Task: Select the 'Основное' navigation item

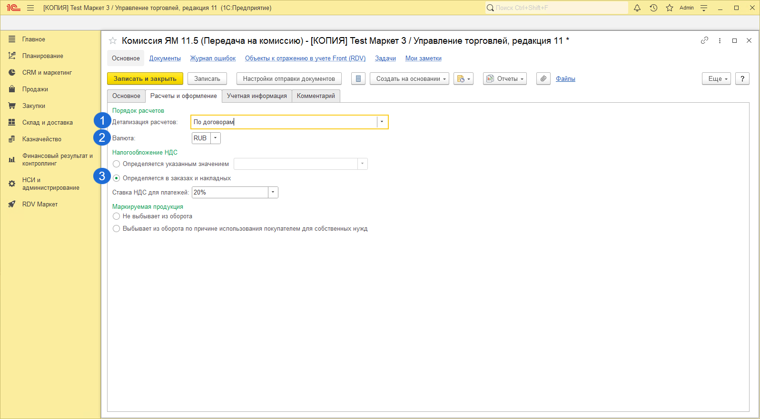Action: 126,58
